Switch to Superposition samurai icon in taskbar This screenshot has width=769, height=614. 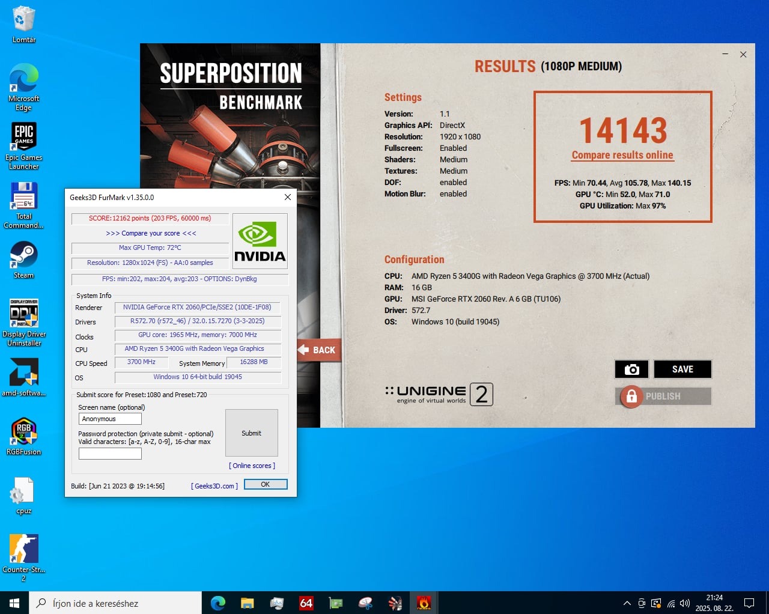[395, 603]
